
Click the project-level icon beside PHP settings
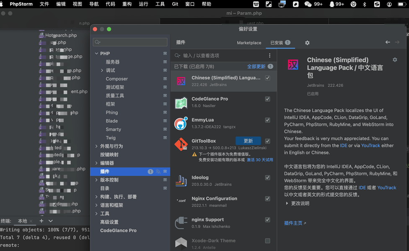(165, 54)
